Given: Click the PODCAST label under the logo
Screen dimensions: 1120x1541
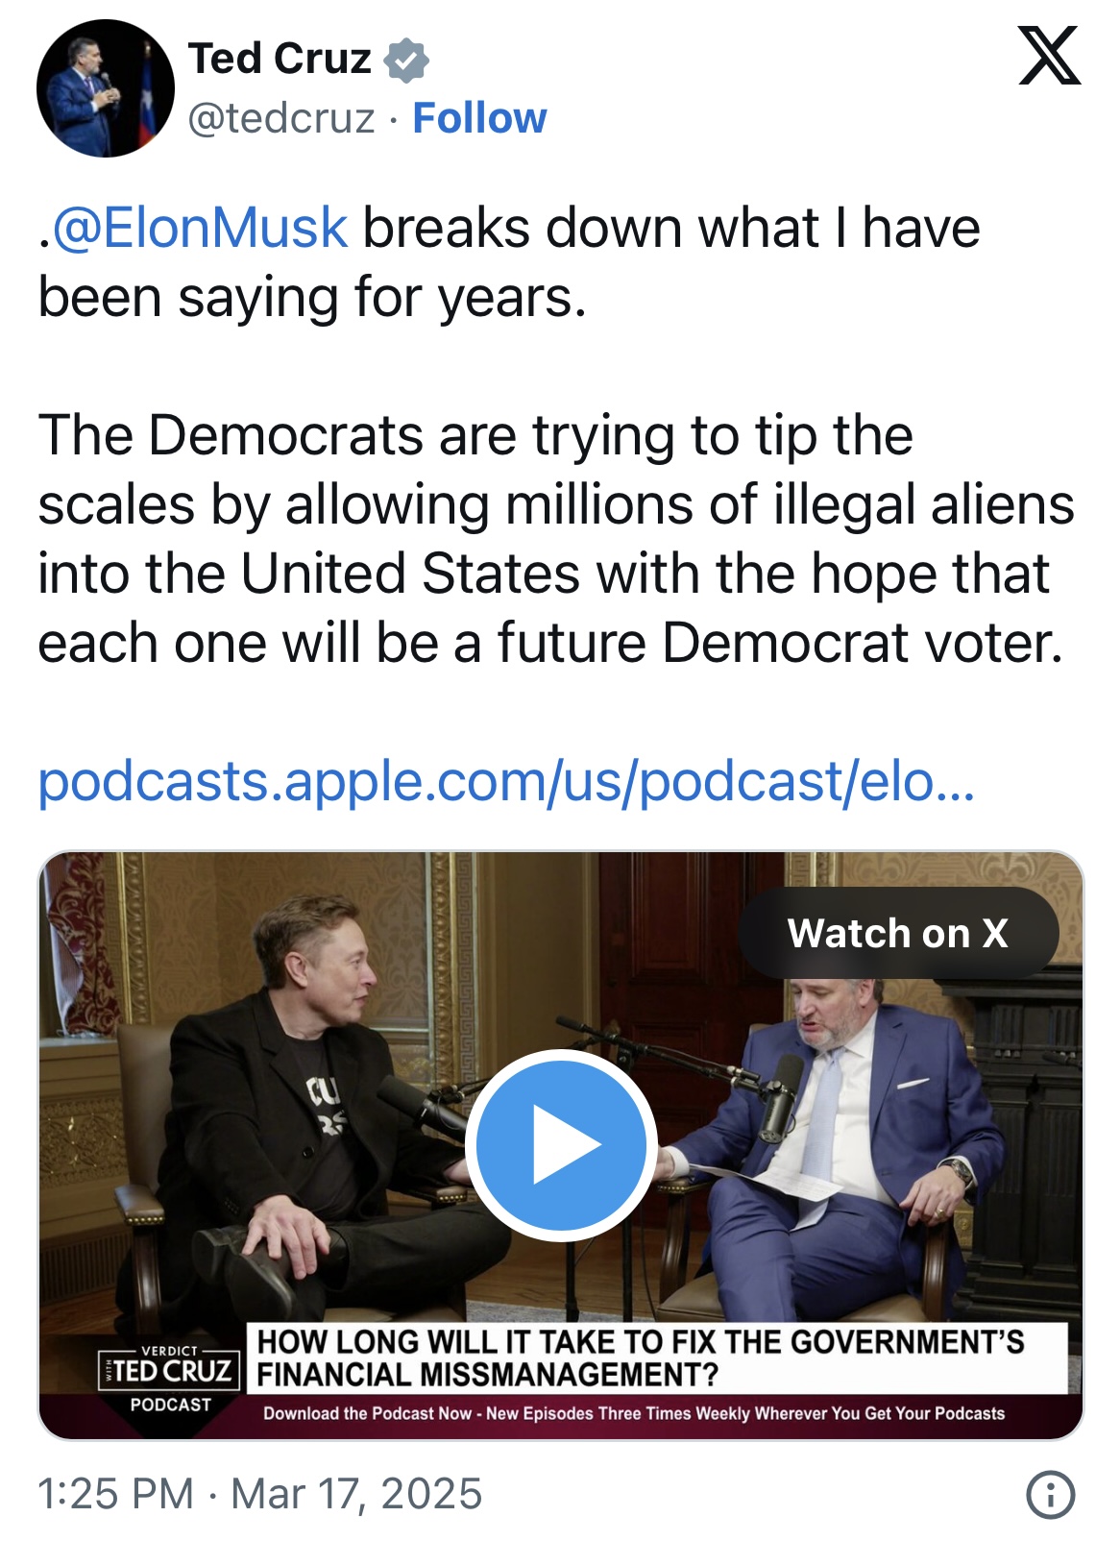Looking at the screenshot, I should (170, 1405).
